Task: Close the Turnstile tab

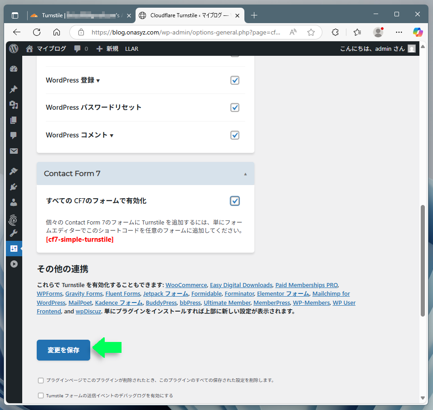Action: pos(129,16)
